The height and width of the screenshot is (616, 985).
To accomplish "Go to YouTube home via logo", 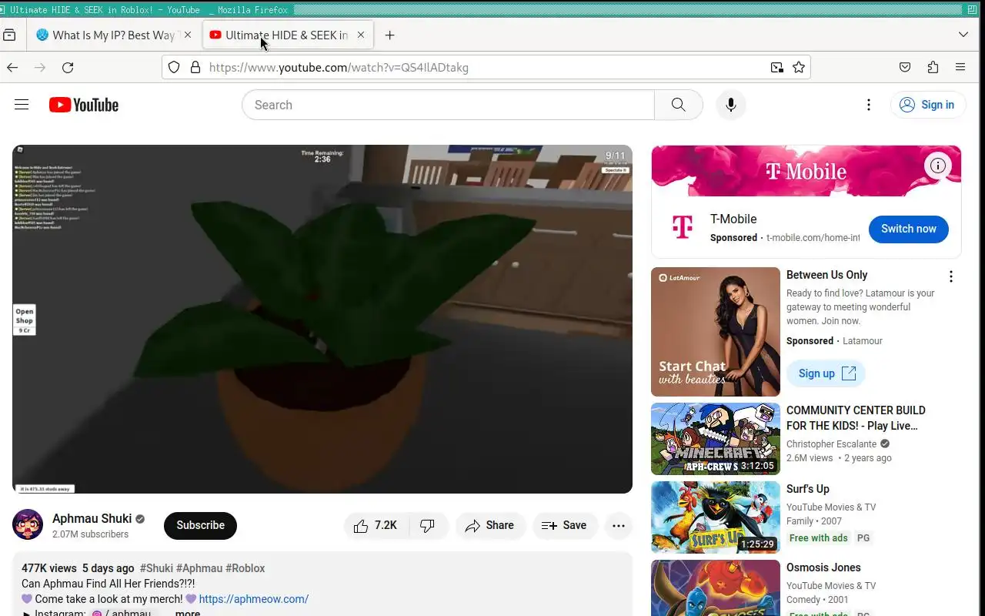I will tap(84, 105).
